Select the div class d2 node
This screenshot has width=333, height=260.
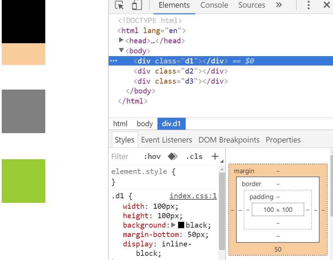pyautogui.click(x=180, y=71)
